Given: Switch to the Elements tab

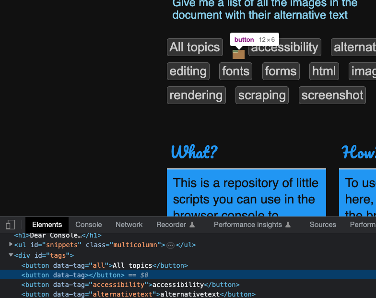Looking at the screenshot, I should (x=47, y=225).
